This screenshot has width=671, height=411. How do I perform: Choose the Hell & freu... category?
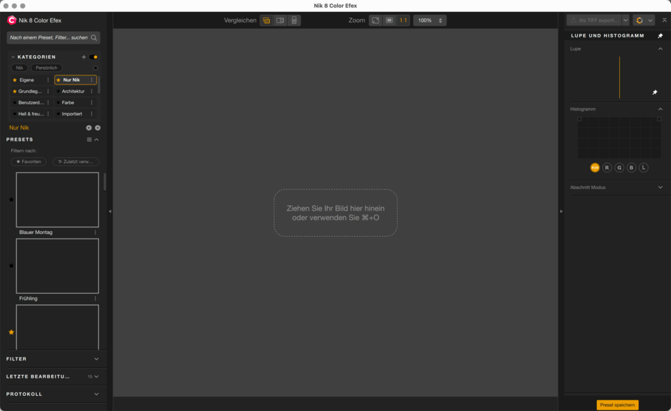pyautogui.click(x=31, y=114)
